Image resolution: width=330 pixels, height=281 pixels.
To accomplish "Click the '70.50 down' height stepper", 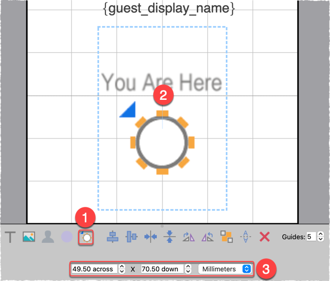I will [x=189, y=269].
